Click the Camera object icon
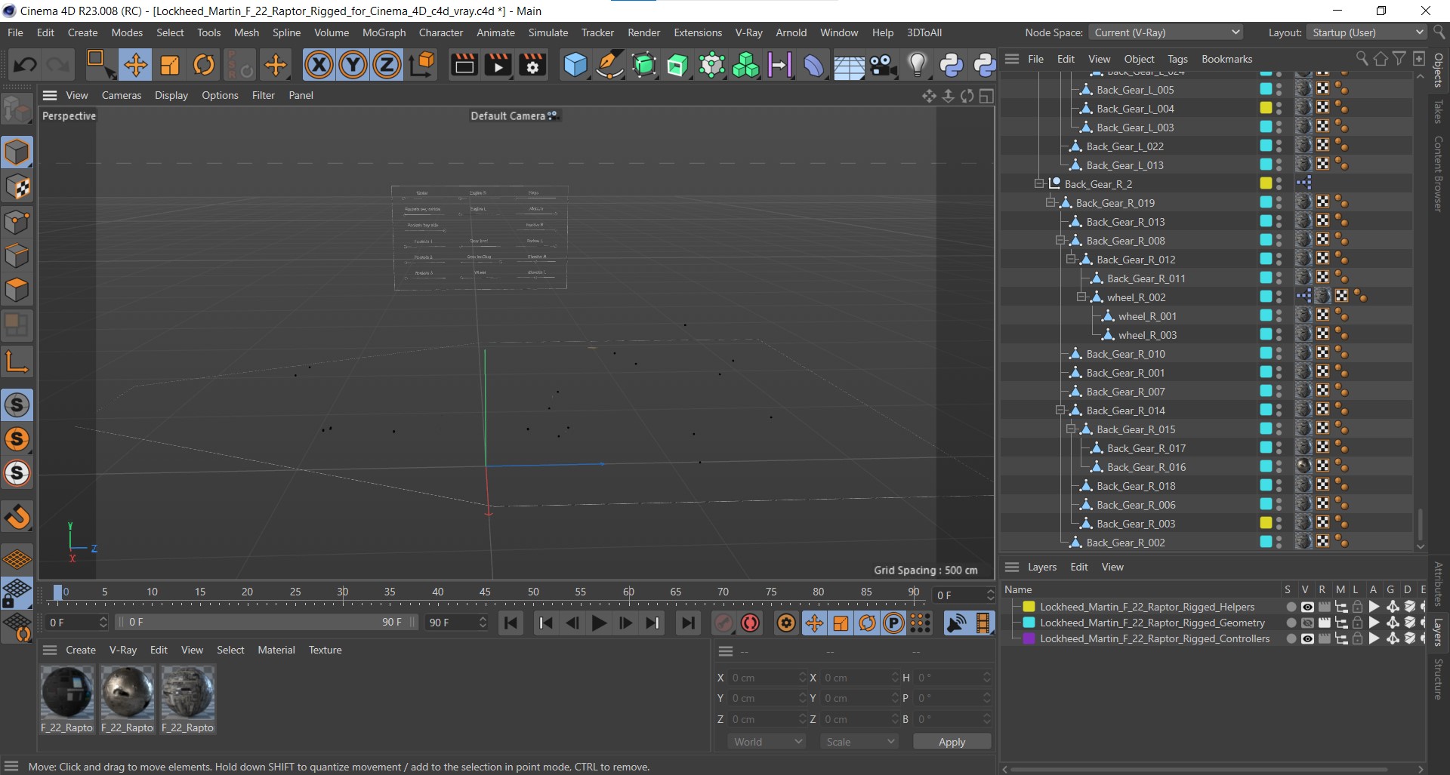 883,65
